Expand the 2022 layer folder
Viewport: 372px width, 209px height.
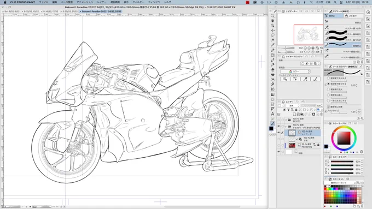pyautogui.click(x=286, y=120)
